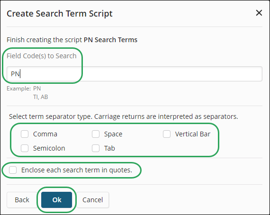Image resolution: width=270 pixels, height=215 pixels.
Task: Toggle the Semicolon separator checkbox
Action: [25, 148]
